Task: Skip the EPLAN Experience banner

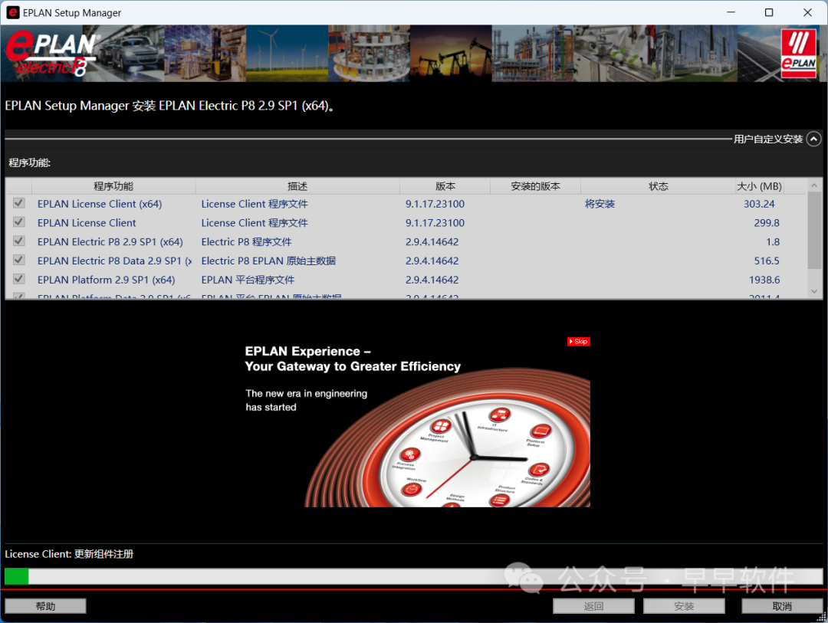Action: tap(579, 342)
